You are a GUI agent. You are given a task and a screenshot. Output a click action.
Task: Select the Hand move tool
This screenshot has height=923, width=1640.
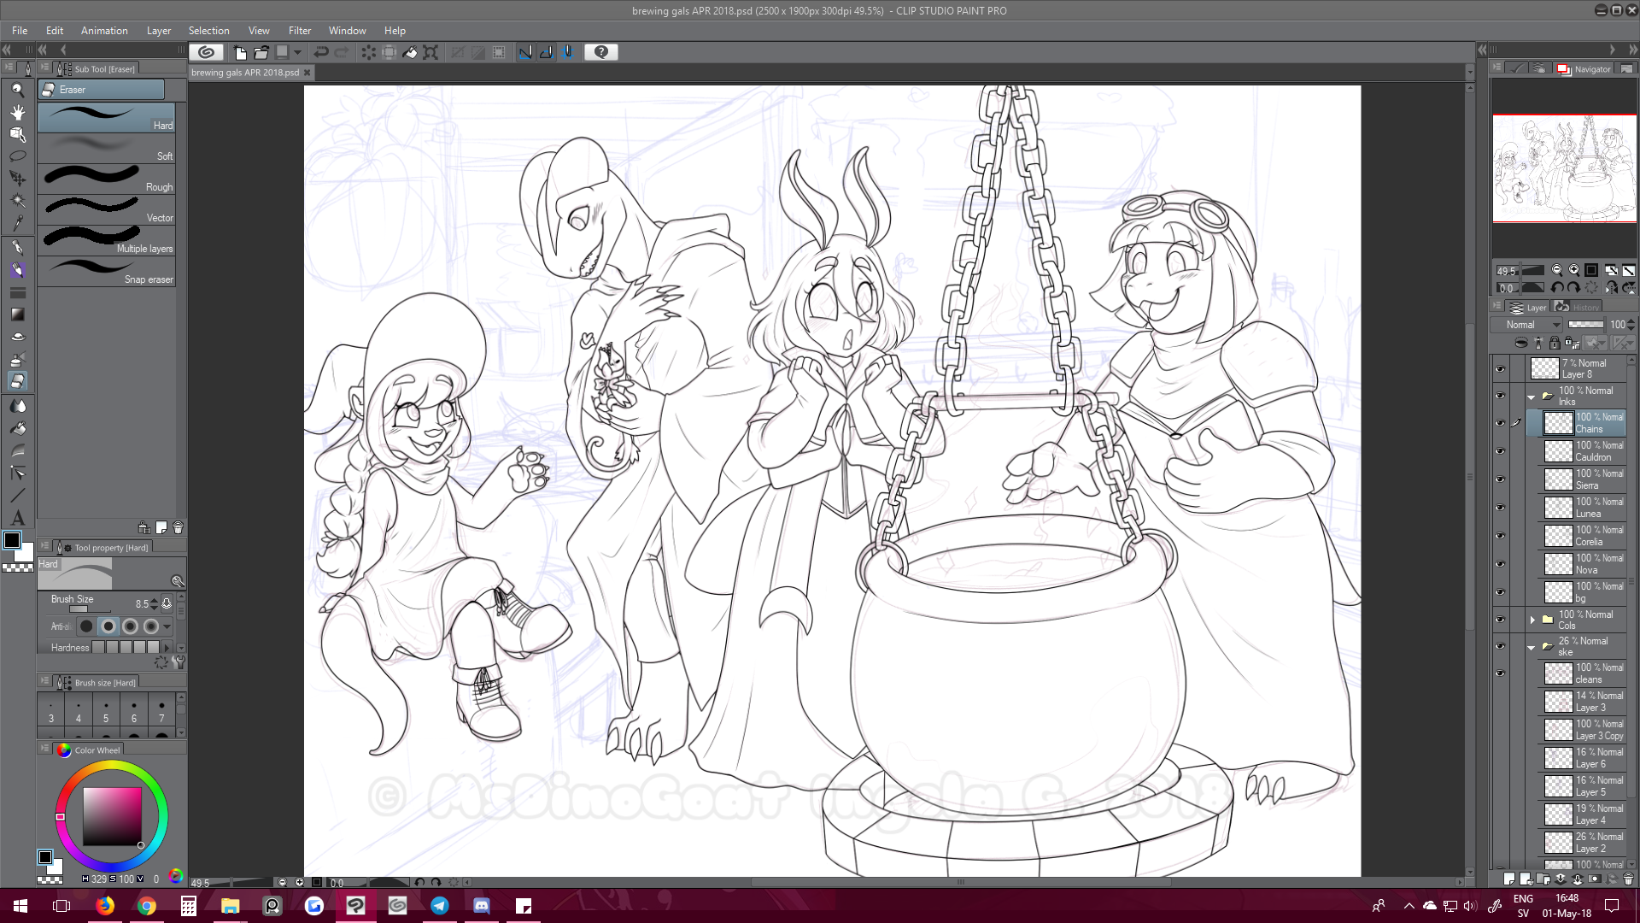17,112
